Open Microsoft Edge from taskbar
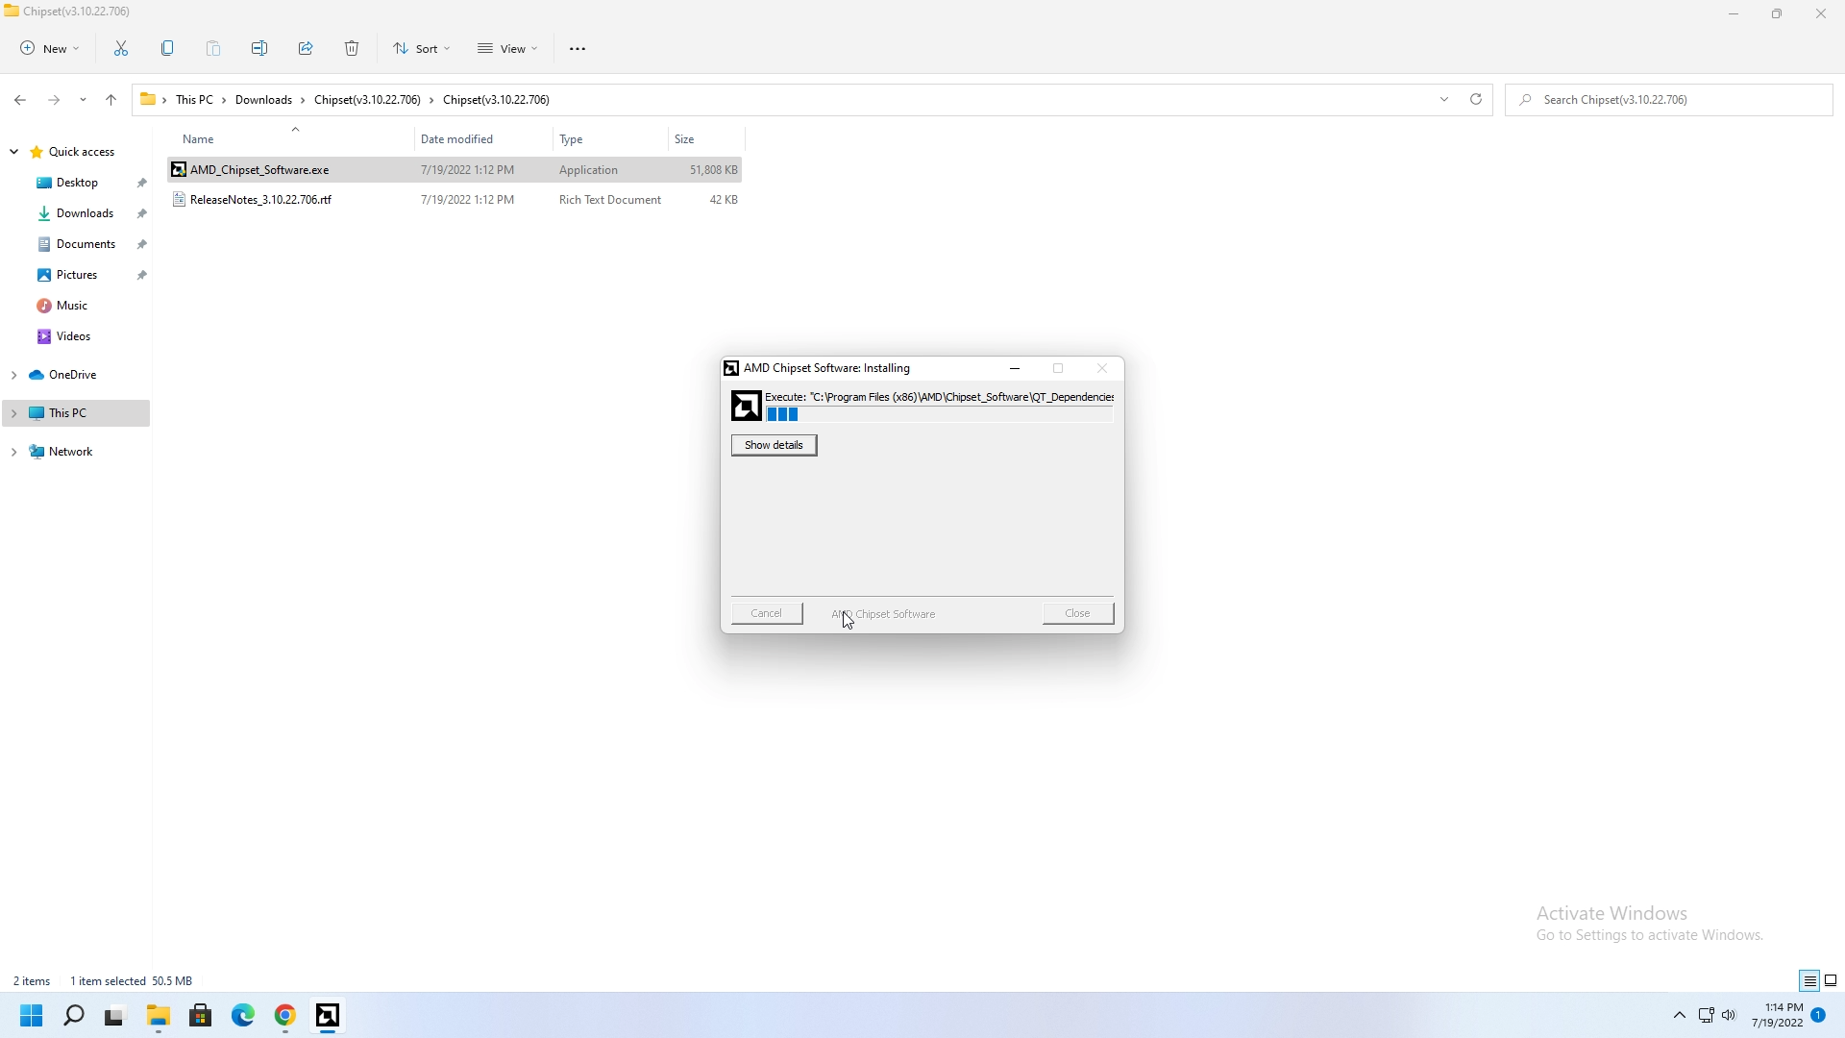Viewport: 1845px width, 1038px height. pos(243,1016)
